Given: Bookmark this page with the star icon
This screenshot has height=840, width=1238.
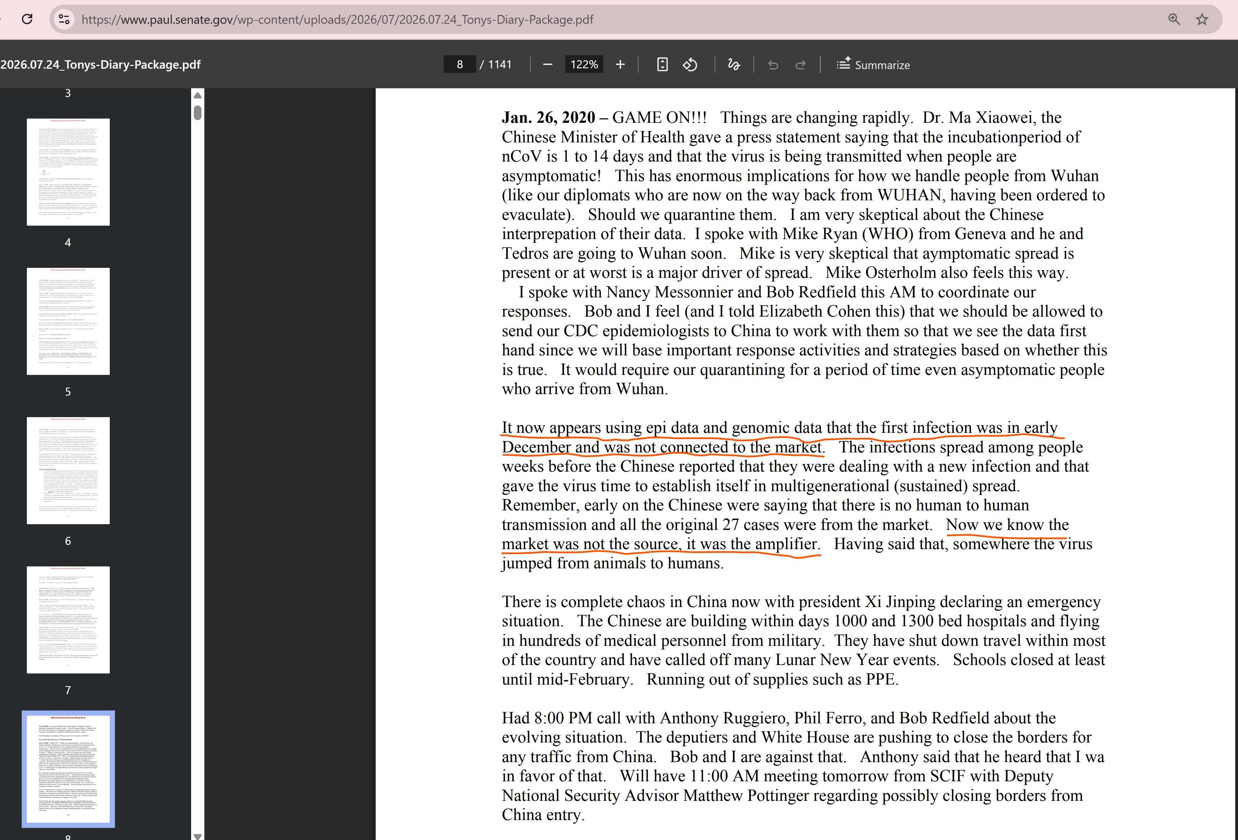Looking at the screenshot, I should (1202, 19).
